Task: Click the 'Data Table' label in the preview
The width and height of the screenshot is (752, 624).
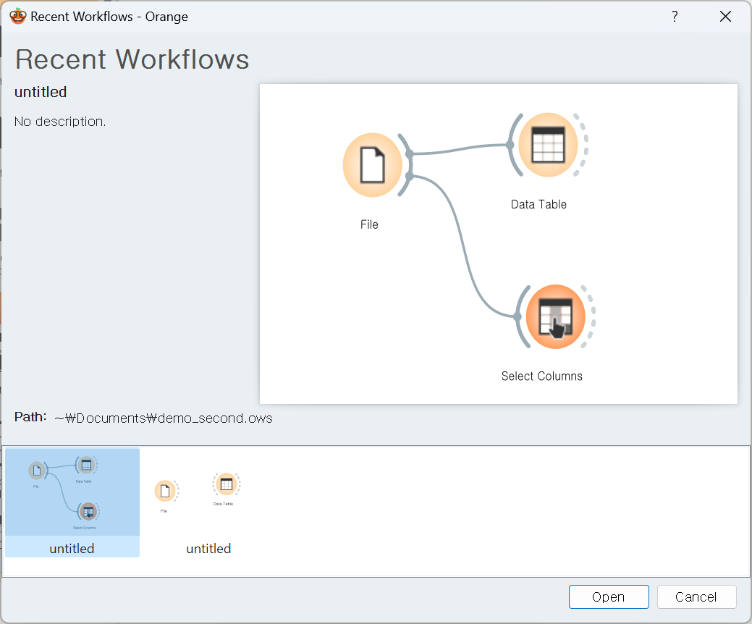Action: pyautogui.click(x=538, y=204)
